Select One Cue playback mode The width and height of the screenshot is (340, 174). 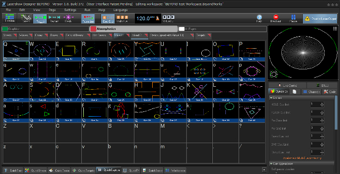[x=108, y=18]
